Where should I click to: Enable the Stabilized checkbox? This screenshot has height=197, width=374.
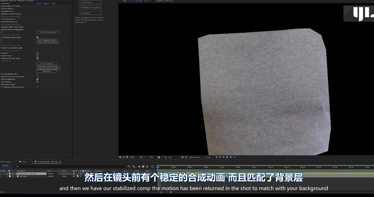37,53
